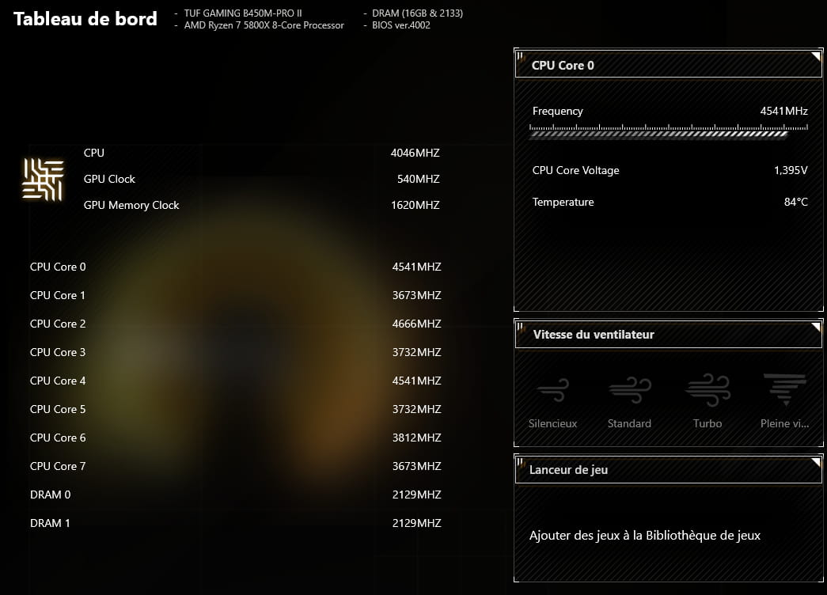The width and height of the screenshot is (827, 595).
Task: Open the Vitesse du ventilateur header
Action: (x=668, y=335)
